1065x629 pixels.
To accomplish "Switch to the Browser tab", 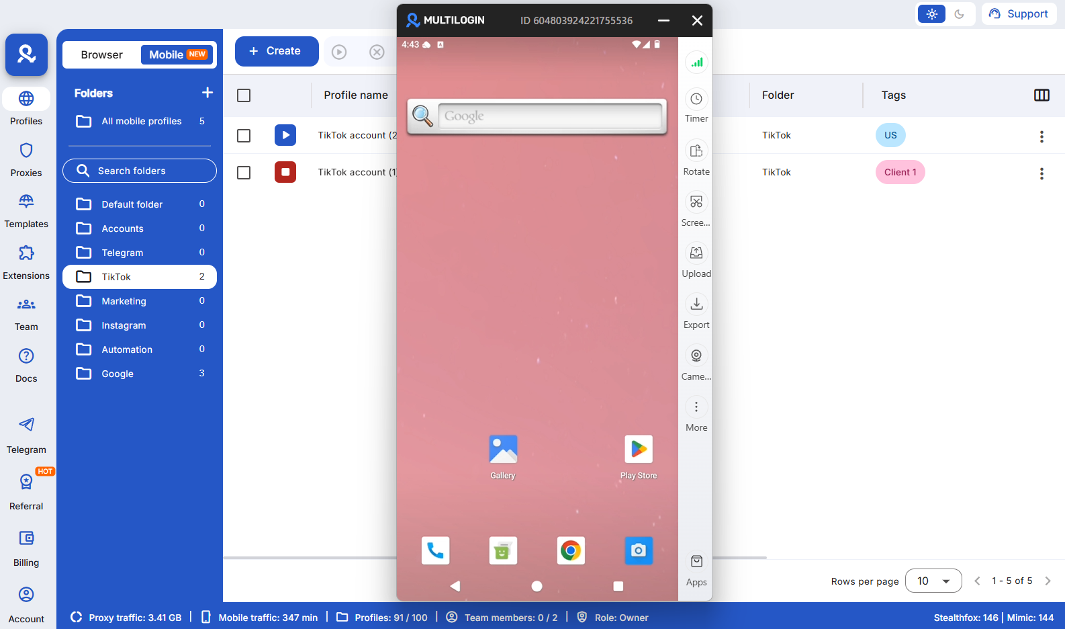I will [x=102, y=55].
